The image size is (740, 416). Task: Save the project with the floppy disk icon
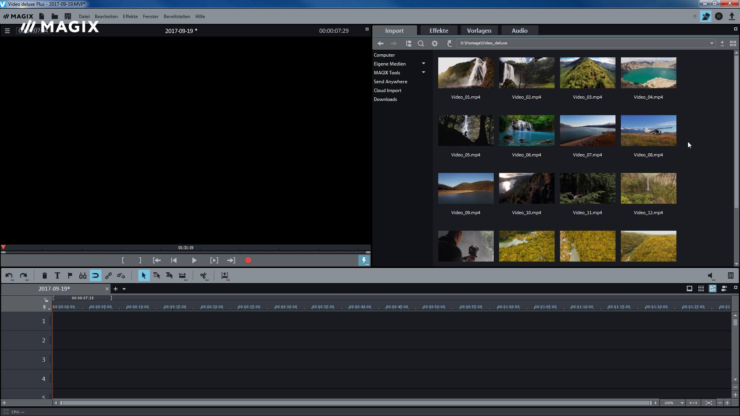click(x=68, y=16)
